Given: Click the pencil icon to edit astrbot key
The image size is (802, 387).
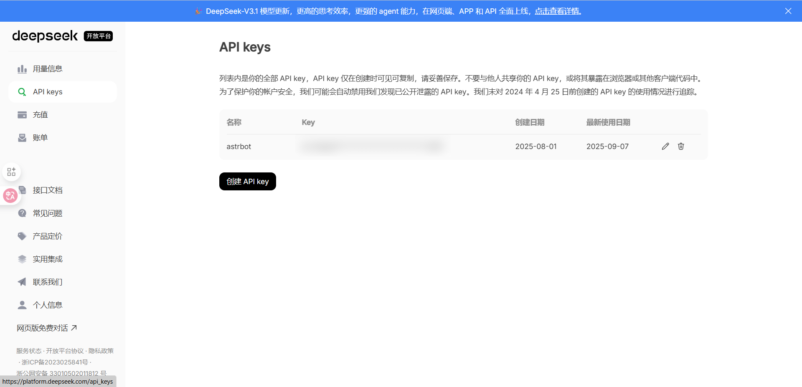Looking at the screenshot, I should tap(665, 146).
